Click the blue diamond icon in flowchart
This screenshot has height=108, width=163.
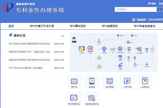120,57
